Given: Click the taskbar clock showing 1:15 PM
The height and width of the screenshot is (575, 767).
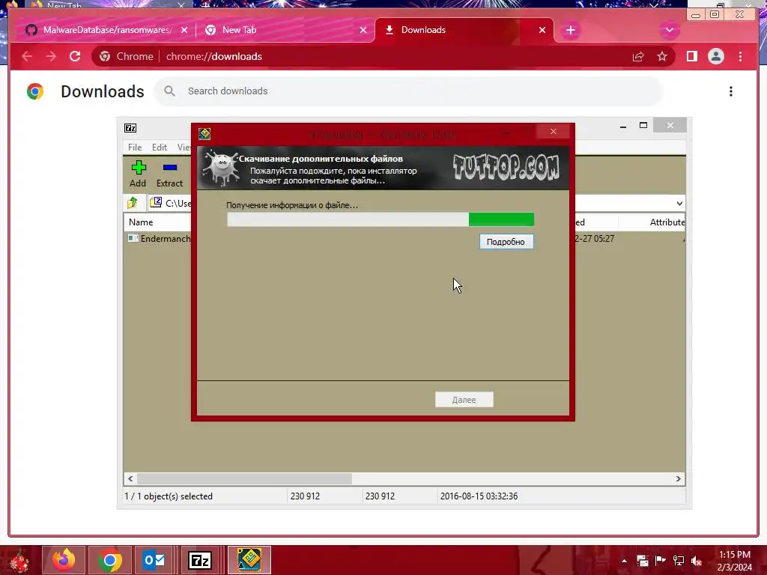Looking at the screenshot, I should click(734, 561).
